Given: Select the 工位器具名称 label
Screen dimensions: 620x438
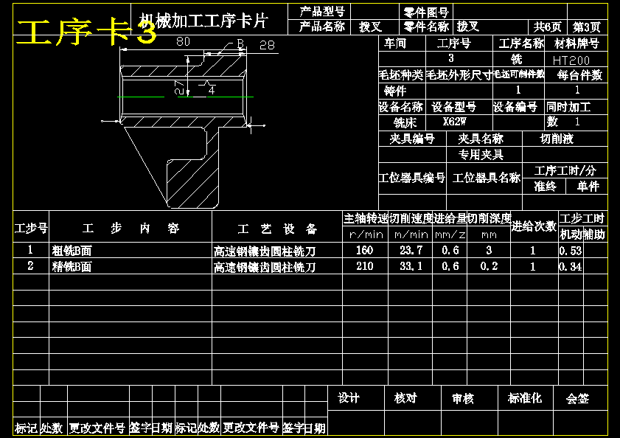Looking at the screenshot, I should pos(487,178).
